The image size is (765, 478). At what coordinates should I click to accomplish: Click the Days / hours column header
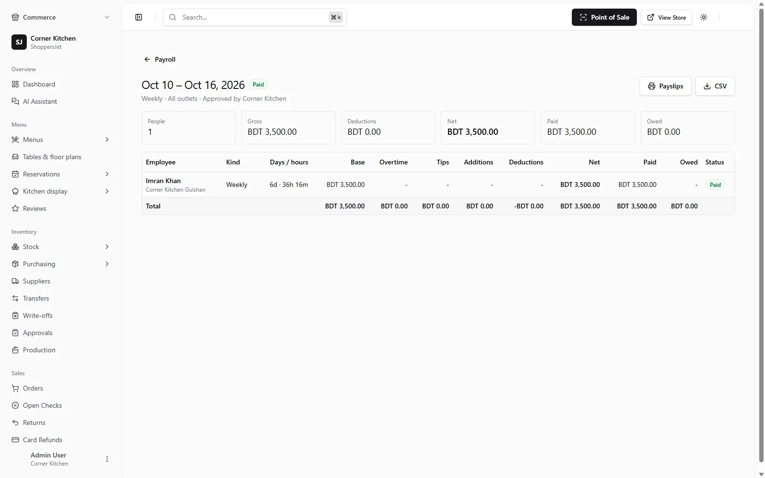pyautogui.click(x=289, y=162)
